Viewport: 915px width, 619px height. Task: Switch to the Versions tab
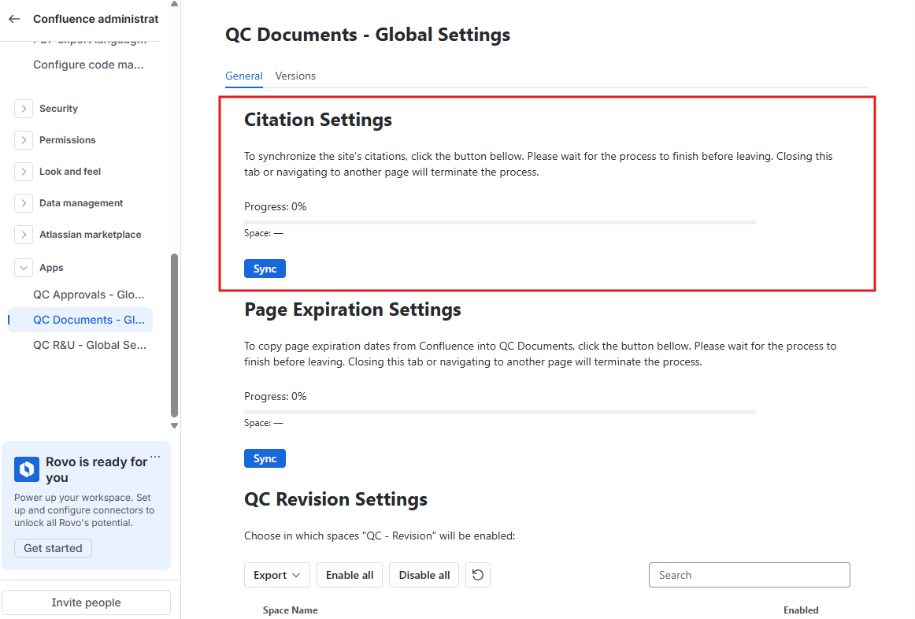pyautogui.click(x=295, y=76)
